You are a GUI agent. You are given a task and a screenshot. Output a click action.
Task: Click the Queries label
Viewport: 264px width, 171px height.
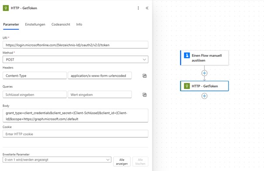7,86
